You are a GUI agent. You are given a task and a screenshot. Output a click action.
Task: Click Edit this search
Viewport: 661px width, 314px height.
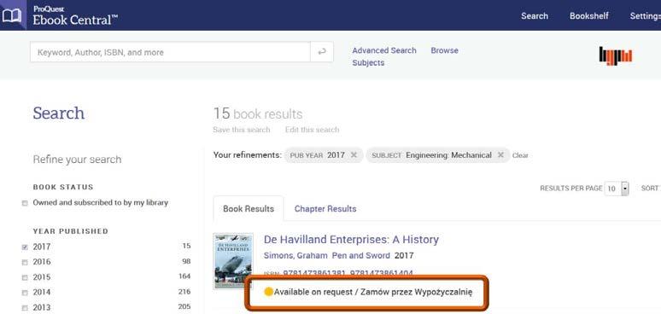(312, 130)
